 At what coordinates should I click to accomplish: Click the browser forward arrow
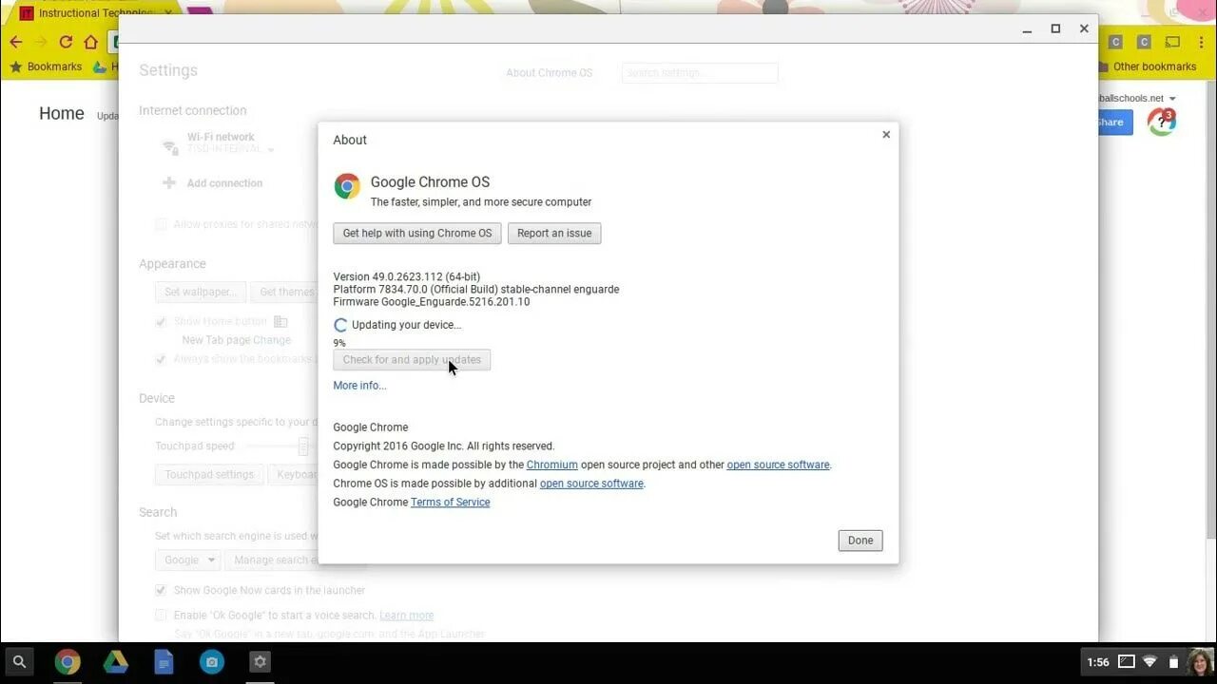(x=41, y=42)
